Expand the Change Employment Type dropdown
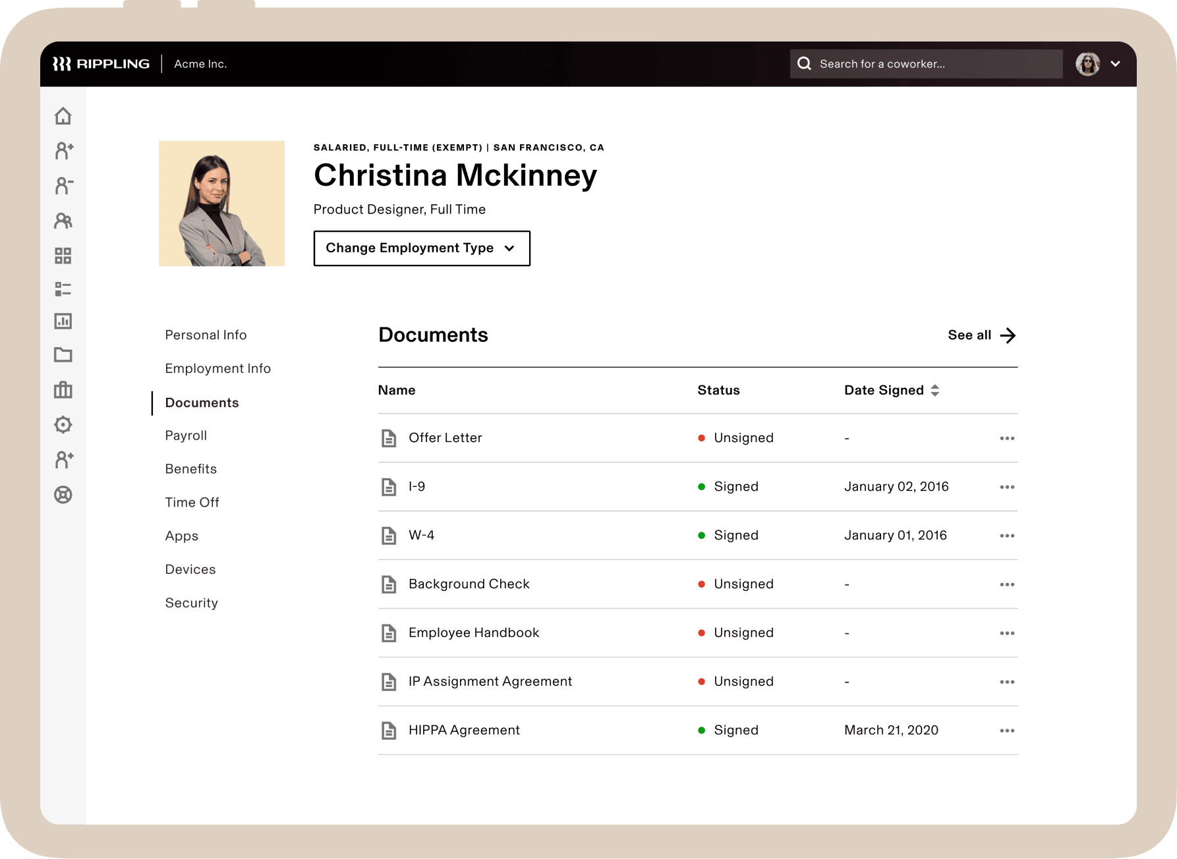This screenshot has width=1177, height=859. 422,248
